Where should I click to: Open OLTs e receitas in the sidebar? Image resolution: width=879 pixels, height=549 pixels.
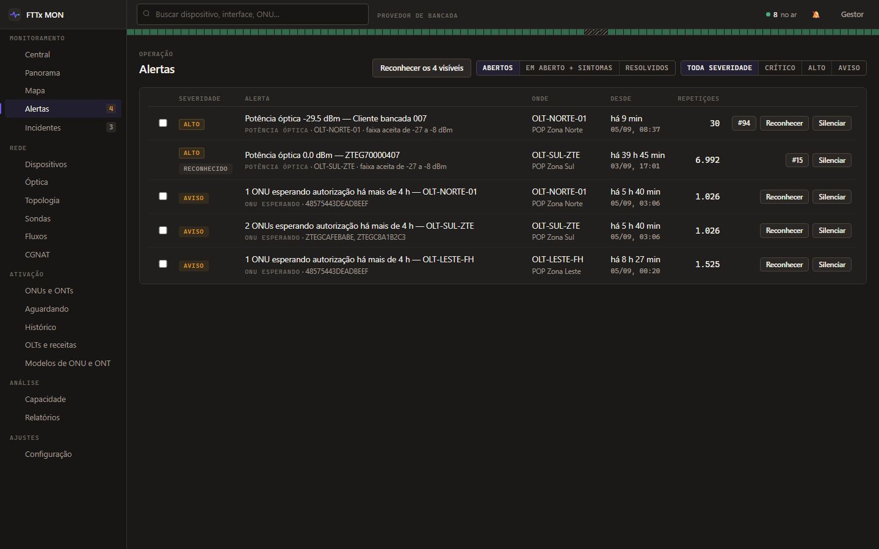63,345
